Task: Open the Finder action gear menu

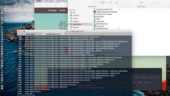Action: [117, 2]
